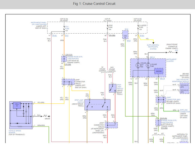Viewport: 195px width, 149px height.
Task: Open E/R-CBG link beside pin 56
Action: (x=112, y=35)
